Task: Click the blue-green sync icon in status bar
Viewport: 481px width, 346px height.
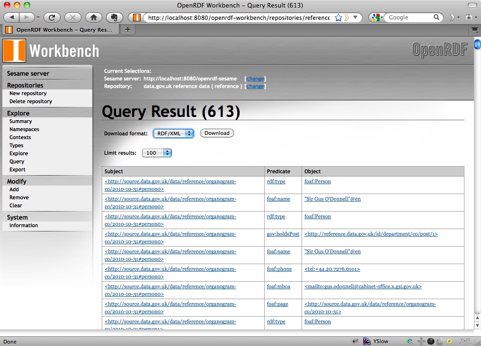Action: [x=410, y=341]
